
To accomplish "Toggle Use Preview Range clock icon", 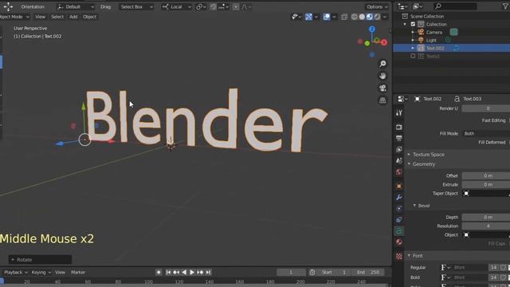I will (312, 273).
